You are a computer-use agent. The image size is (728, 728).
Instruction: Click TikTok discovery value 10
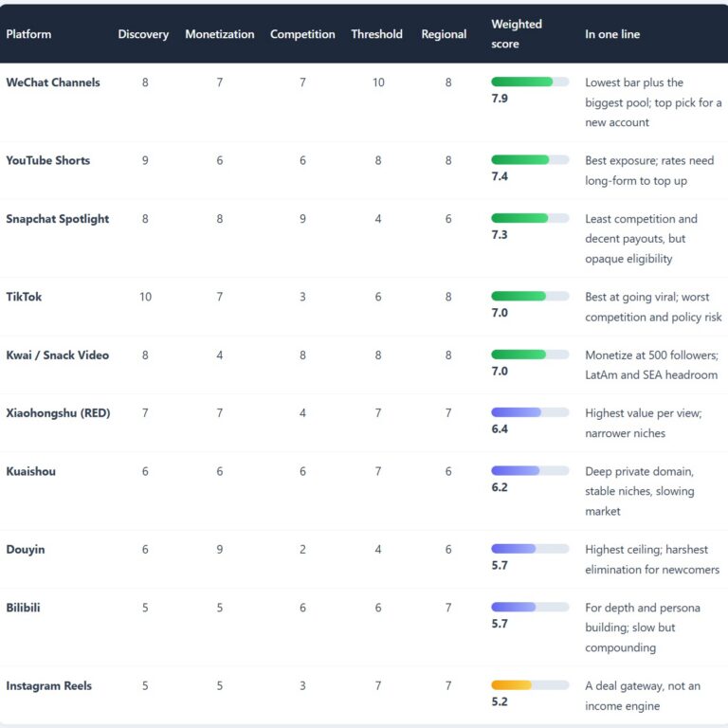click(145, 297)
